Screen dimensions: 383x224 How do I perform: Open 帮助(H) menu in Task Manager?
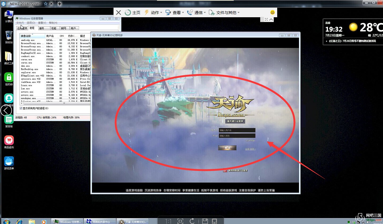pyautogui.click(x=53, y=23)
